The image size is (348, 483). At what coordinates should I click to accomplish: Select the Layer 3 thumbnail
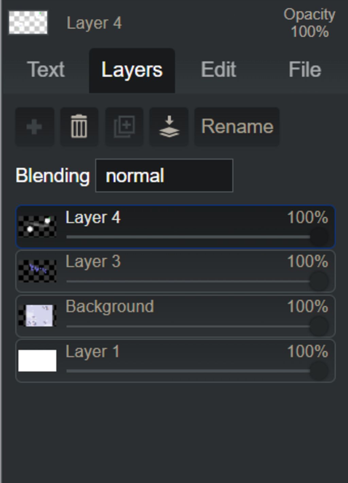[x=37, y=271]
